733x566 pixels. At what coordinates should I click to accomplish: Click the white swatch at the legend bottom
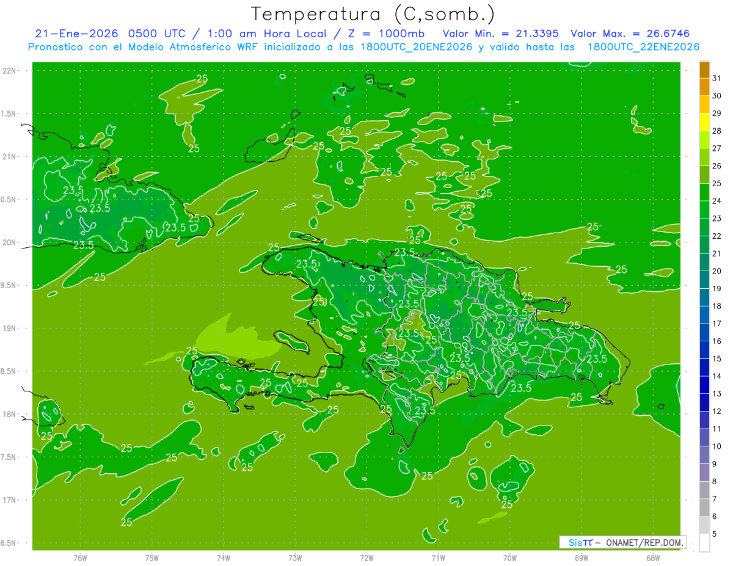tap(704, 542)
